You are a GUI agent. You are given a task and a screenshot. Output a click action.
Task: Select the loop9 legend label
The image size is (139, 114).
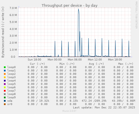point(11,97)
